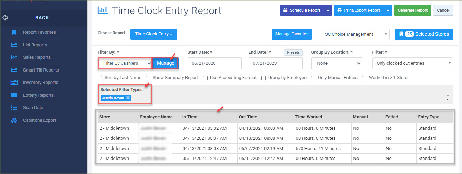Tick Only Manual Entries checkbox
The image size is (462, 174).
[313, 78]
